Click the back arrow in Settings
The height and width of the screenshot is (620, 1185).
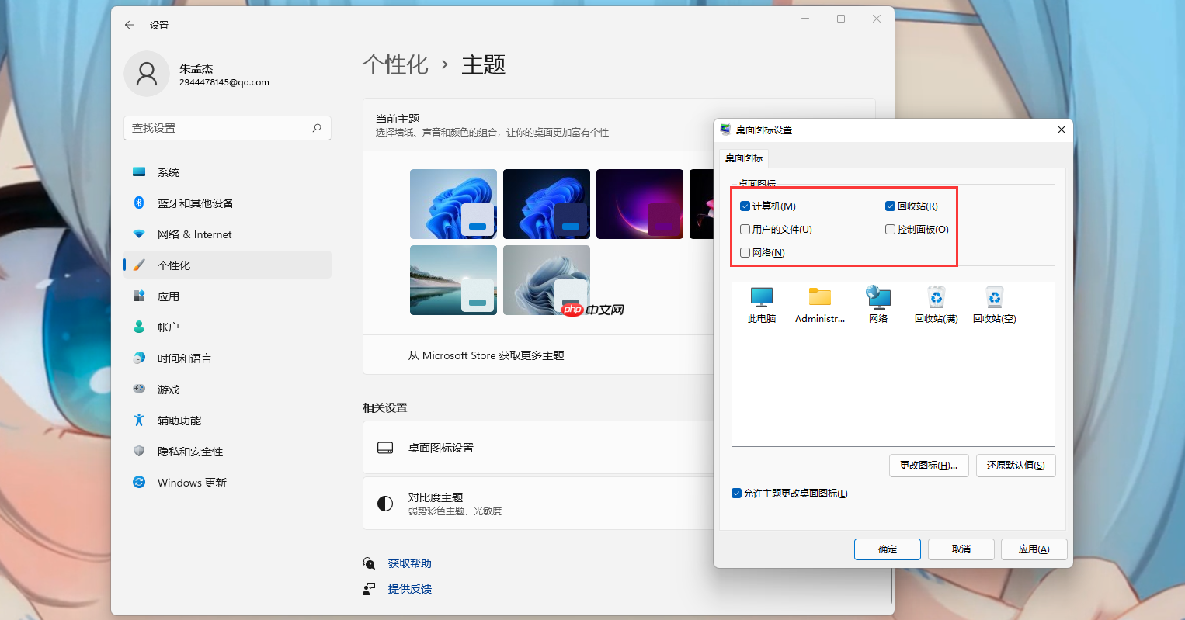129,25
